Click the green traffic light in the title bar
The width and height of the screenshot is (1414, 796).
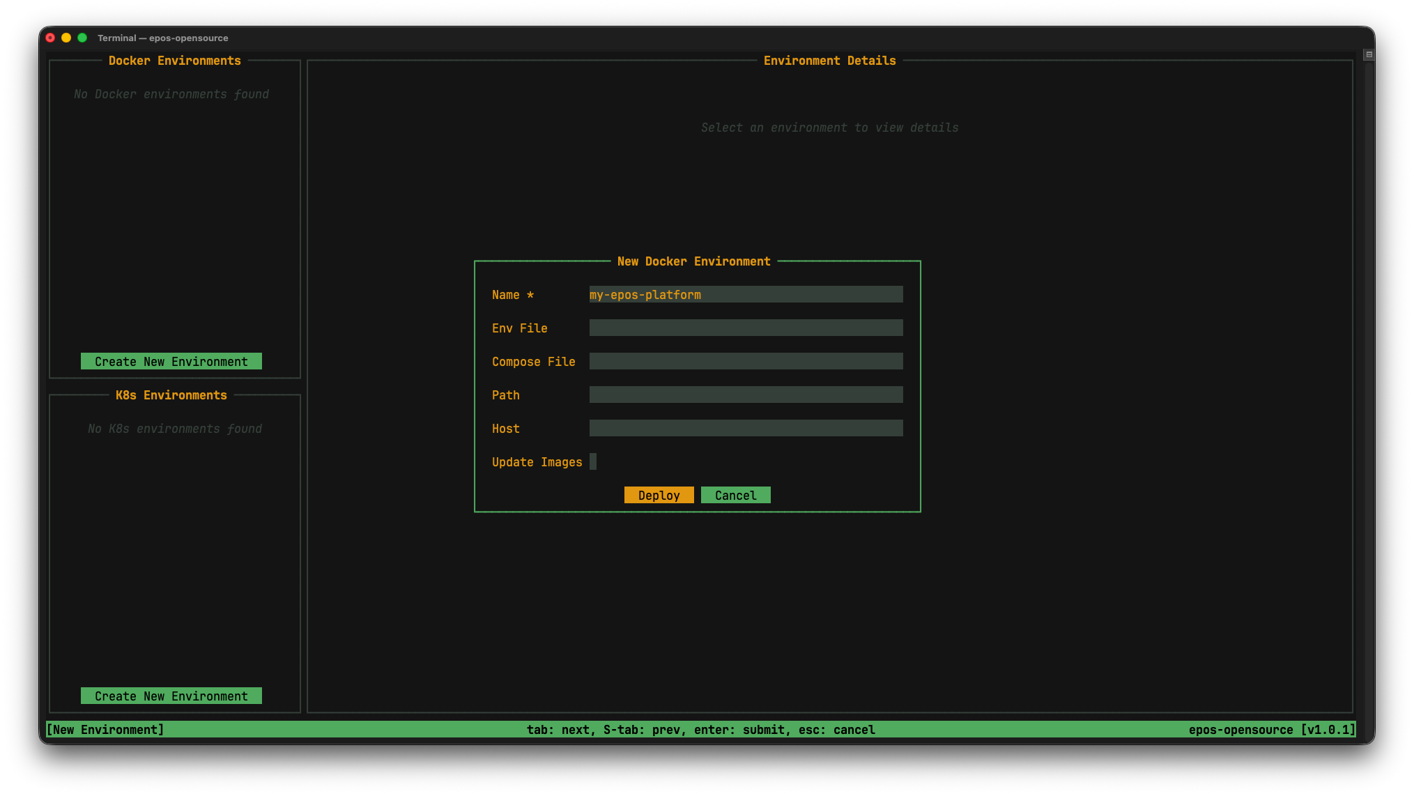[83, 38]
